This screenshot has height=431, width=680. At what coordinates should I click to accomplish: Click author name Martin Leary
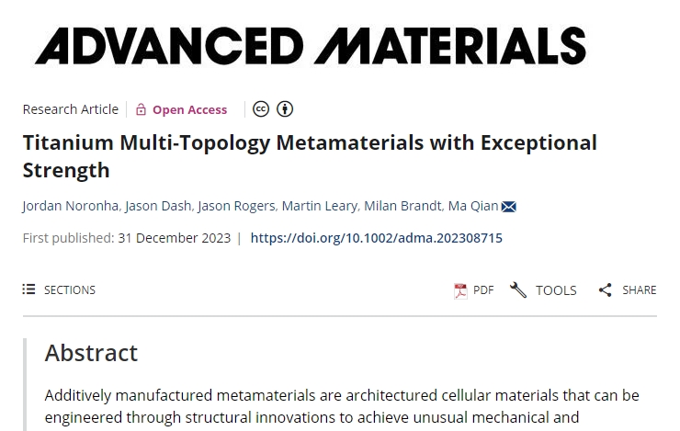(320, 206)
